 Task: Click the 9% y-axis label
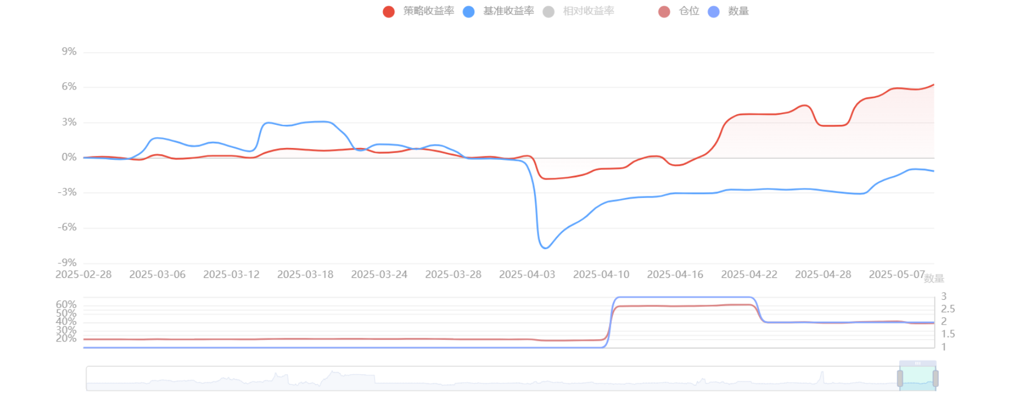coord(69,52)
